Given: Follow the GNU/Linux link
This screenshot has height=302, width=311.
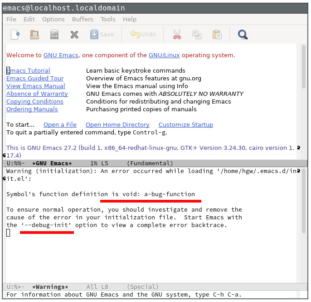Looking at the screenshot, I should [x=164, y=55].
